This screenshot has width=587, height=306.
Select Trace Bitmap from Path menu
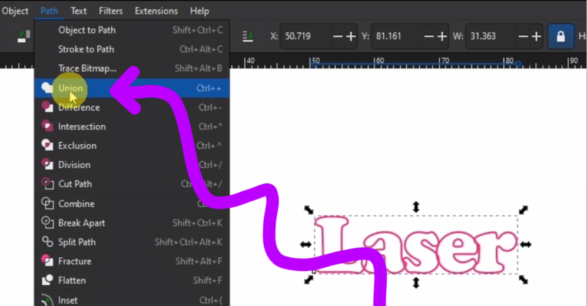pyautogui.click(x=87, y=68)
